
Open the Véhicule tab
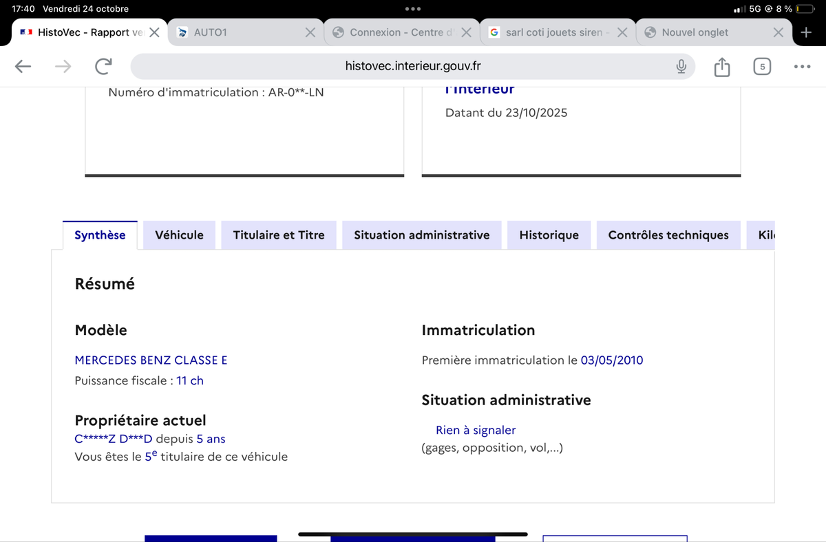click(x=180, y=235)
